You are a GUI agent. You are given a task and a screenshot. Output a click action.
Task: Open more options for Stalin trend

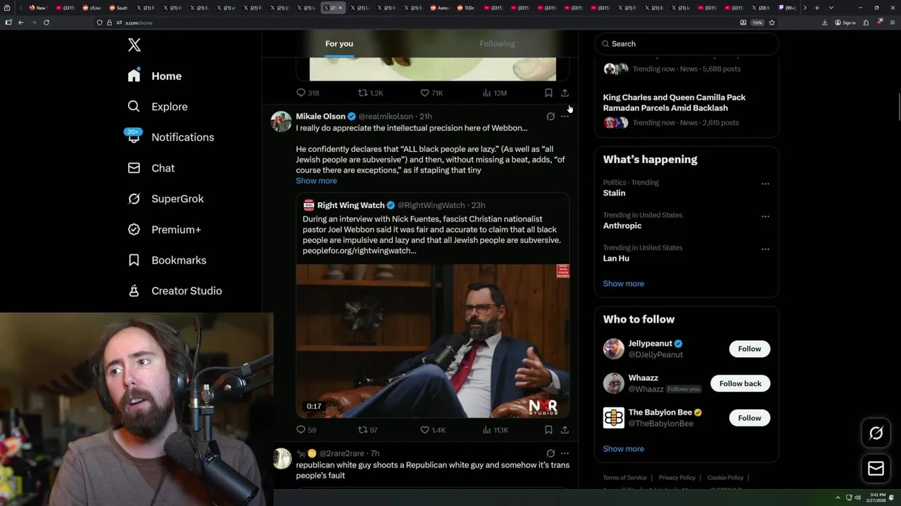(765, 183)
